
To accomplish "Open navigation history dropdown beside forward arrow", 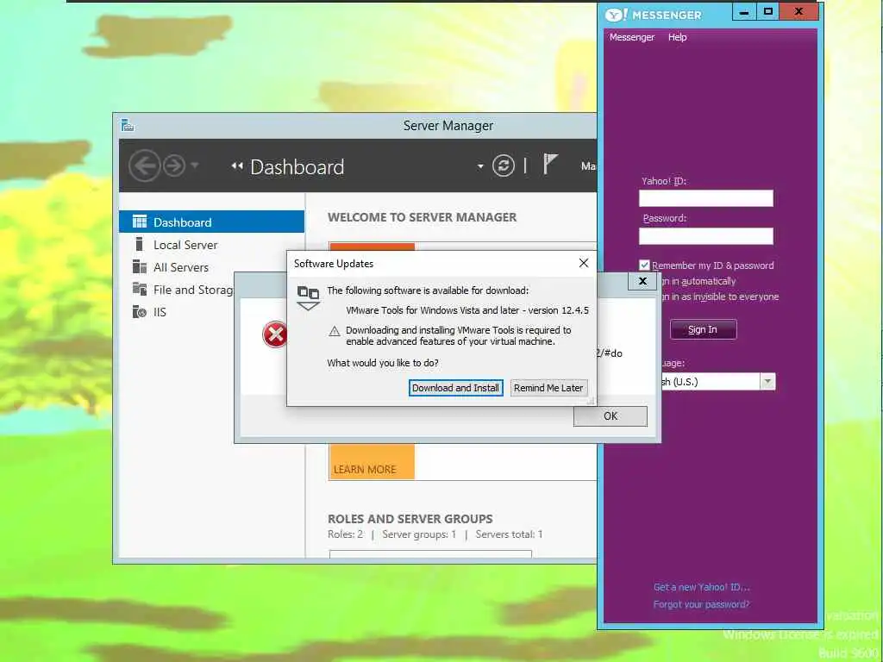I will (195, 165).
